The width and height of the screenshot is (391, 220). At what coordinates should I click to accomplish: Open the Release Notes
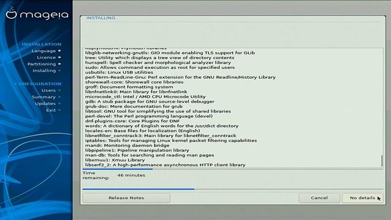126,198
